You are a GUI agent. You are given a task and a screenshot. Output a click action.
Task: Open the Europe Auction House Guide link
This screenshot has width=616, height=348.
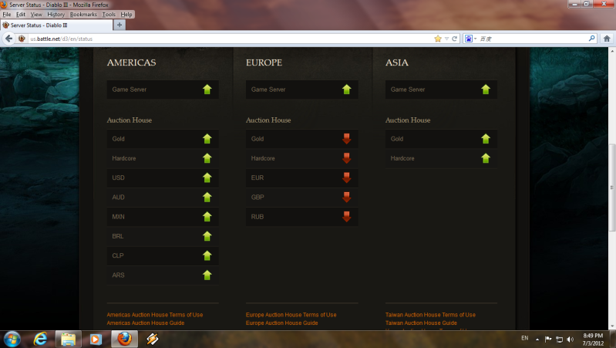coord(281,323)
